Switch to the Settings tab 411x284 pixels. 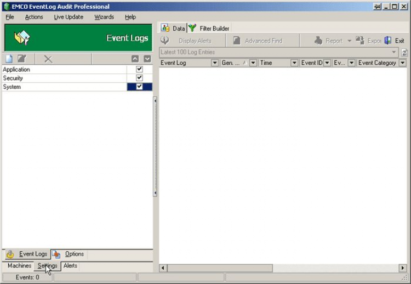coord(47,266)
